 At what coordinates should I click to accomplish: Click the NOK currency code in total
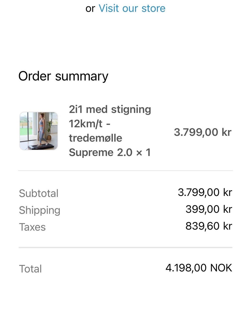point(221,268)
